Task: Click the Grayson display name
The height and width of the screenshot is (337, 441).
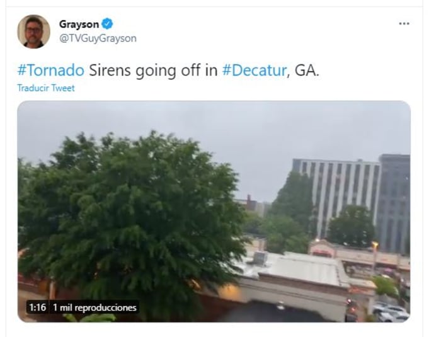Action: tap(79, 24)
